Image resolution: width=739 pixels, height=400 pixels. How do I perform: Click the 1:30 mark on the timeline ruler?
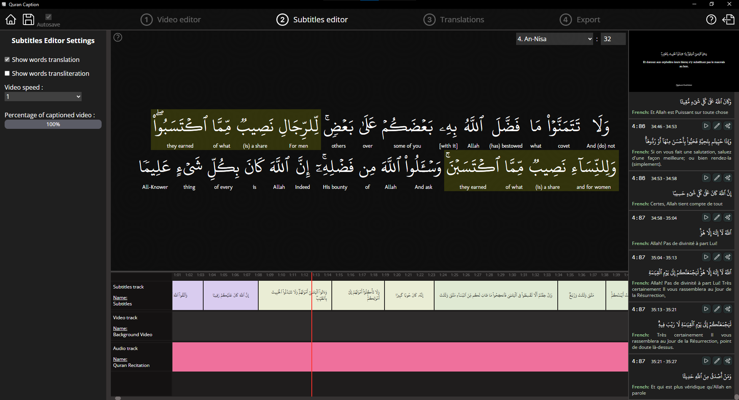[512, 275]
